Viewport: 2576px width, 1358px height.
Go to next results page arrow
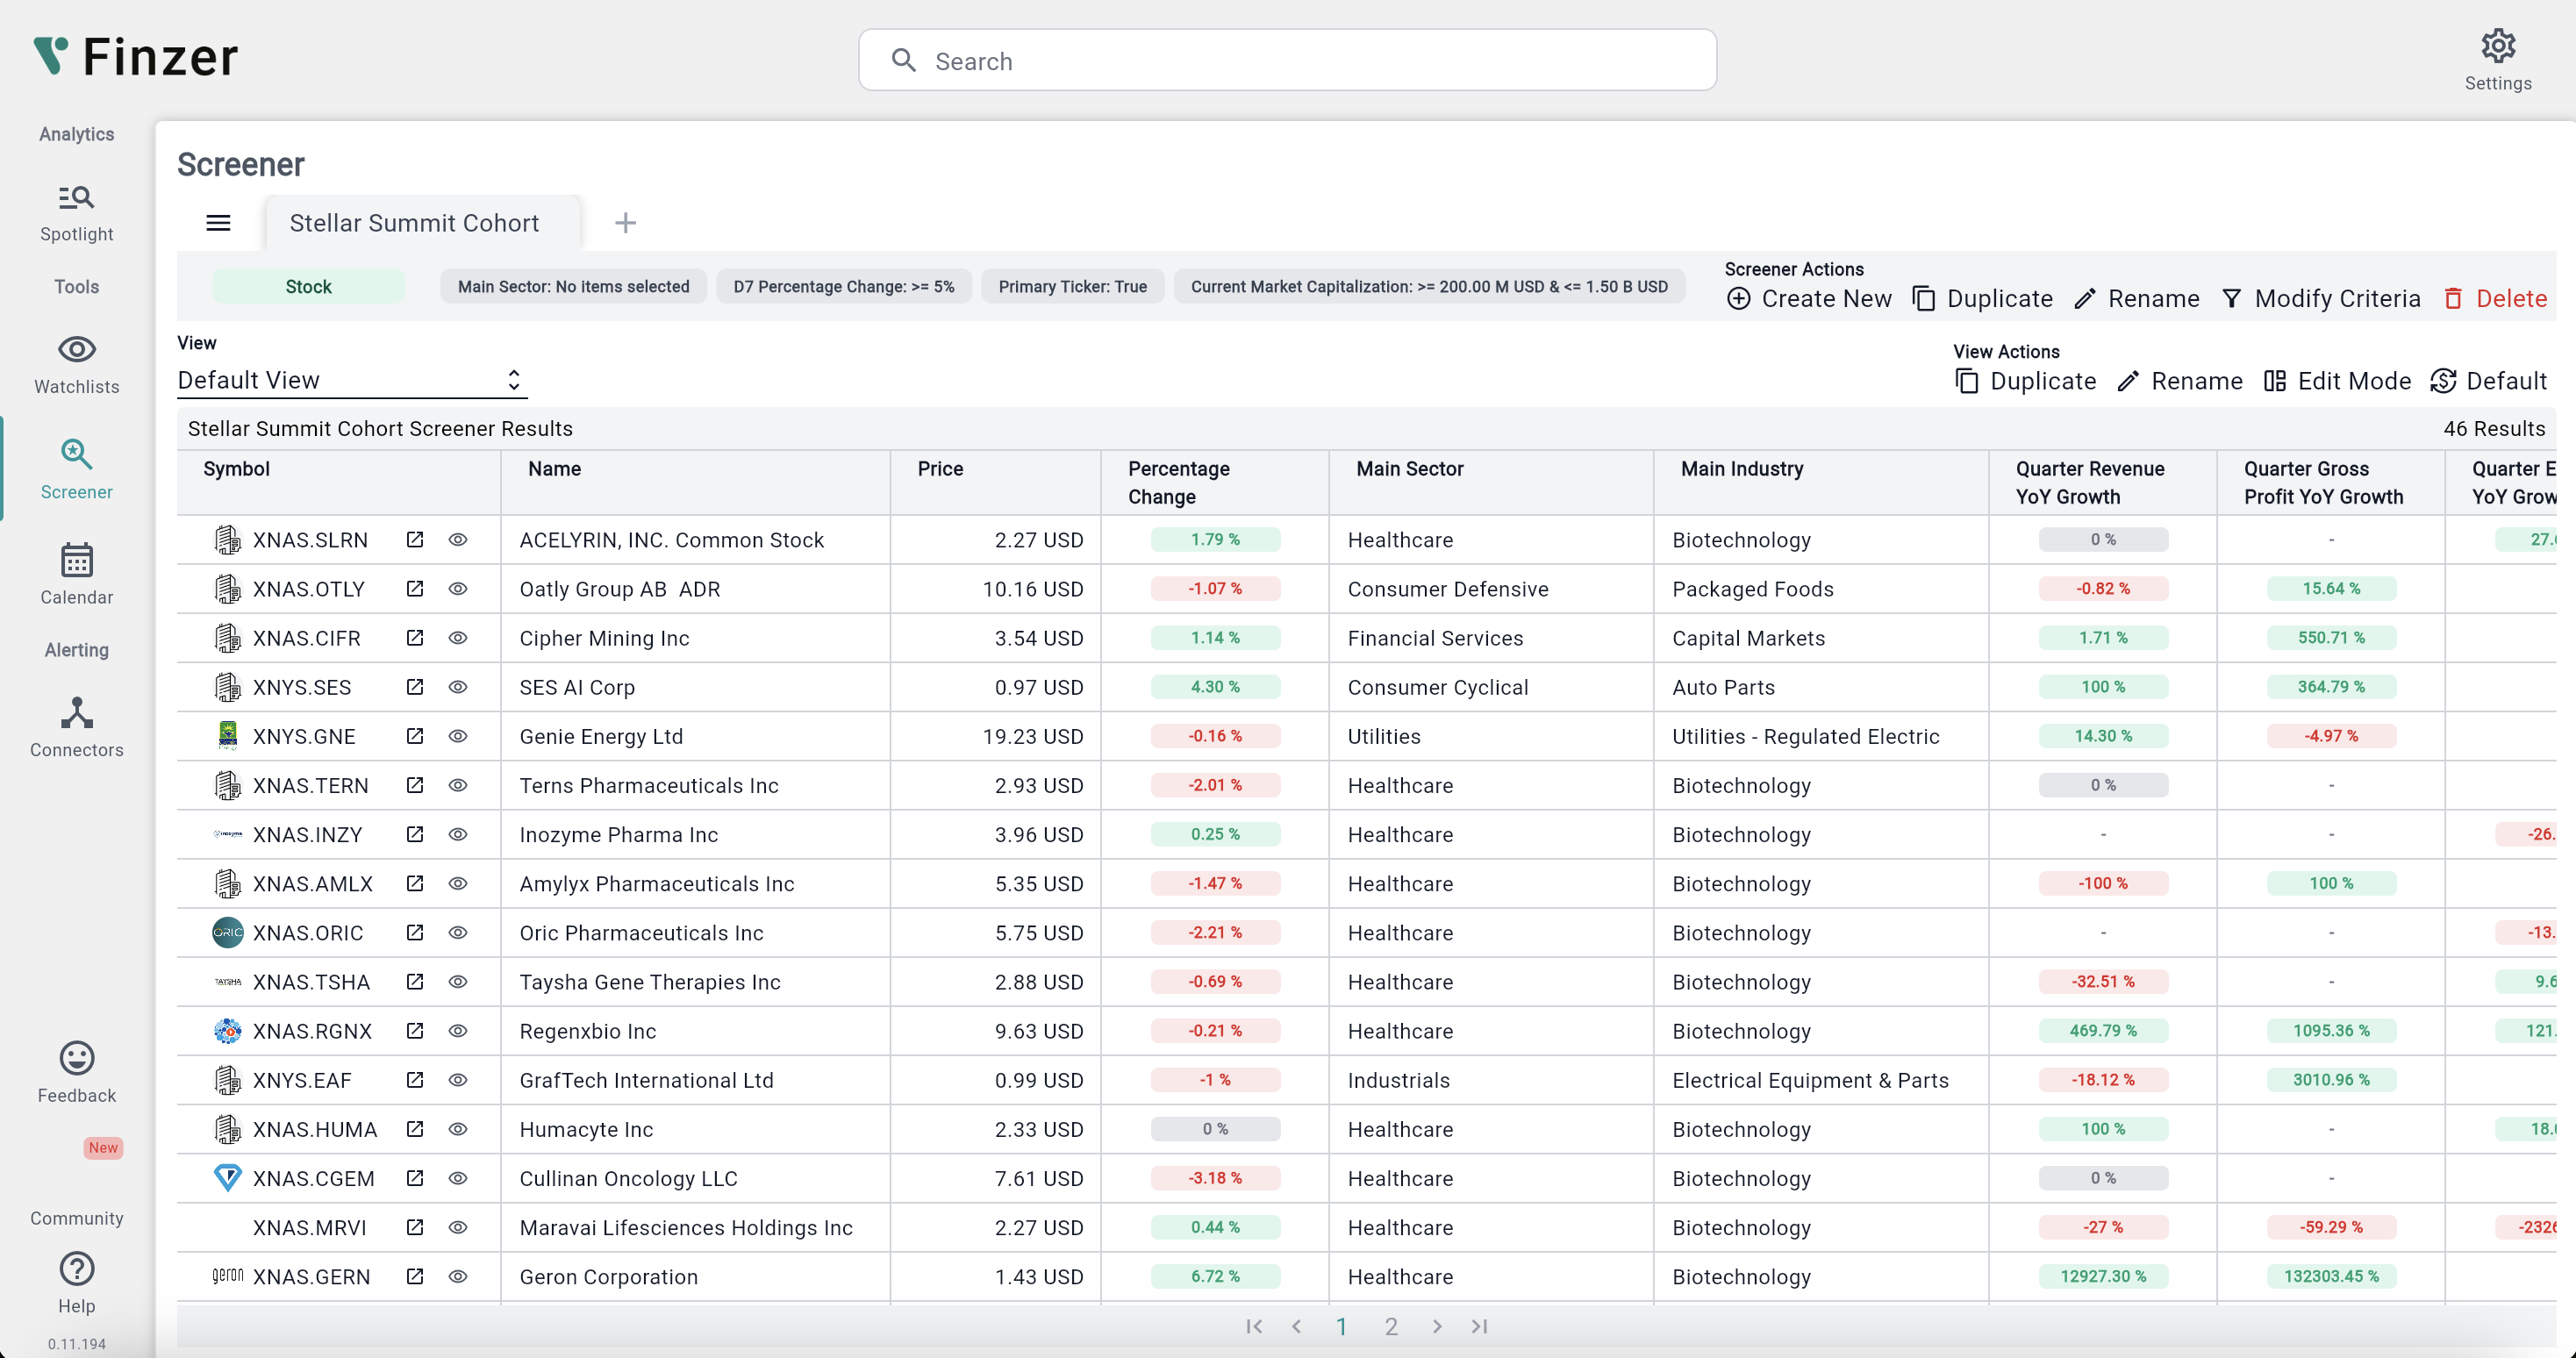1437,1326
